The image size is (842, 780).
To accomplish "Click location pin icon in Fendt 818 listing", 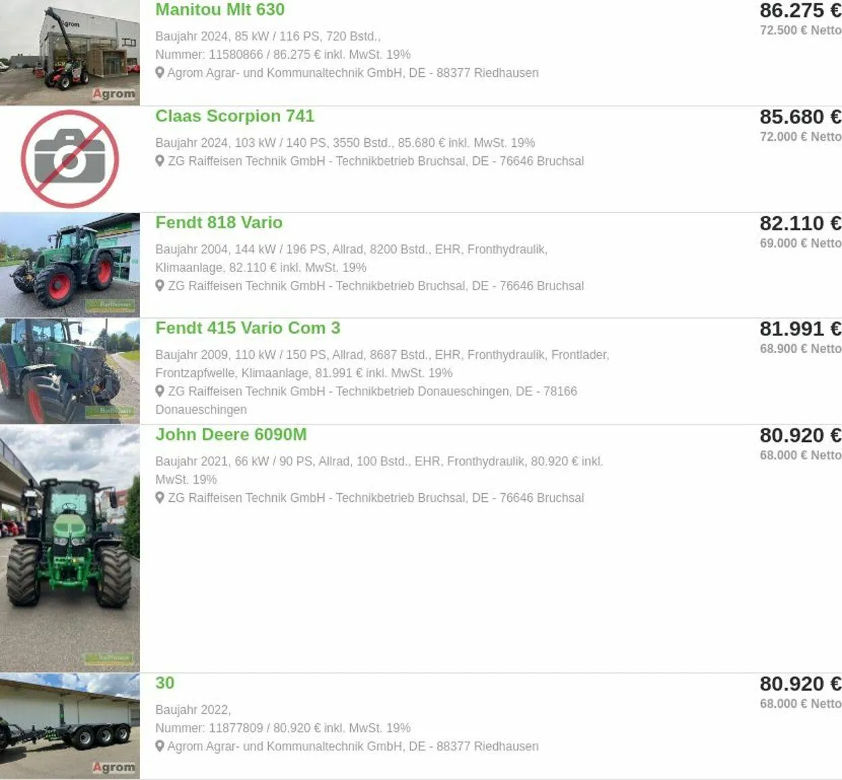I will pyautogui.click(x=160, y=286).
